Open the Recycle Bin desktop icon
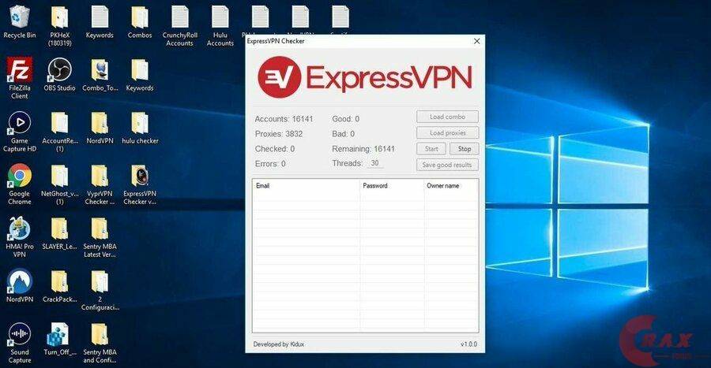711x368 pixels. tap(19, 22)
